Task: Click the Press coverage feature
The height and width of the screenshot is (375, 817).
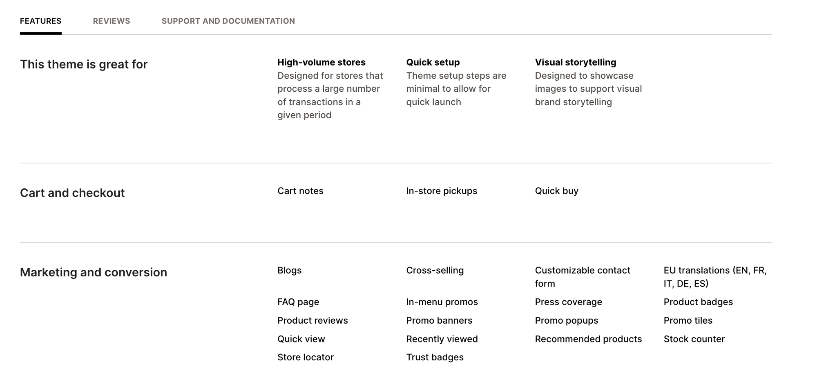Action: click(x=568, y=302)
